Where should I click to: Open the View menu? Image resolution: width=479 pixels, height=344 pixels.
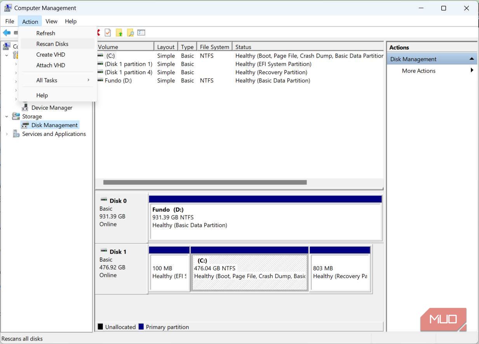pos(51,21)
